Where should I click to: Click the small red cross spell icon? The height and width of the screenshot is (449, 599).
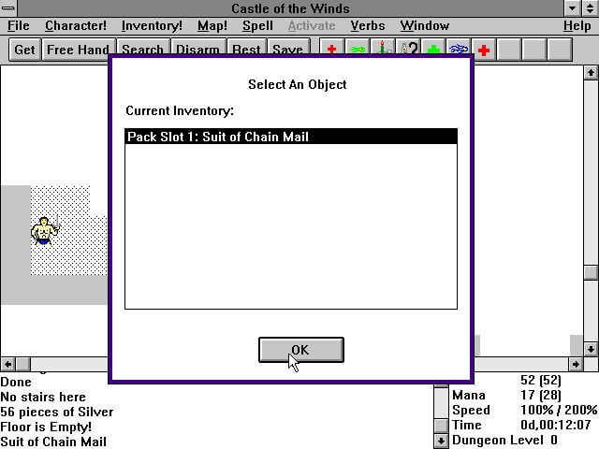pos(331,50)
